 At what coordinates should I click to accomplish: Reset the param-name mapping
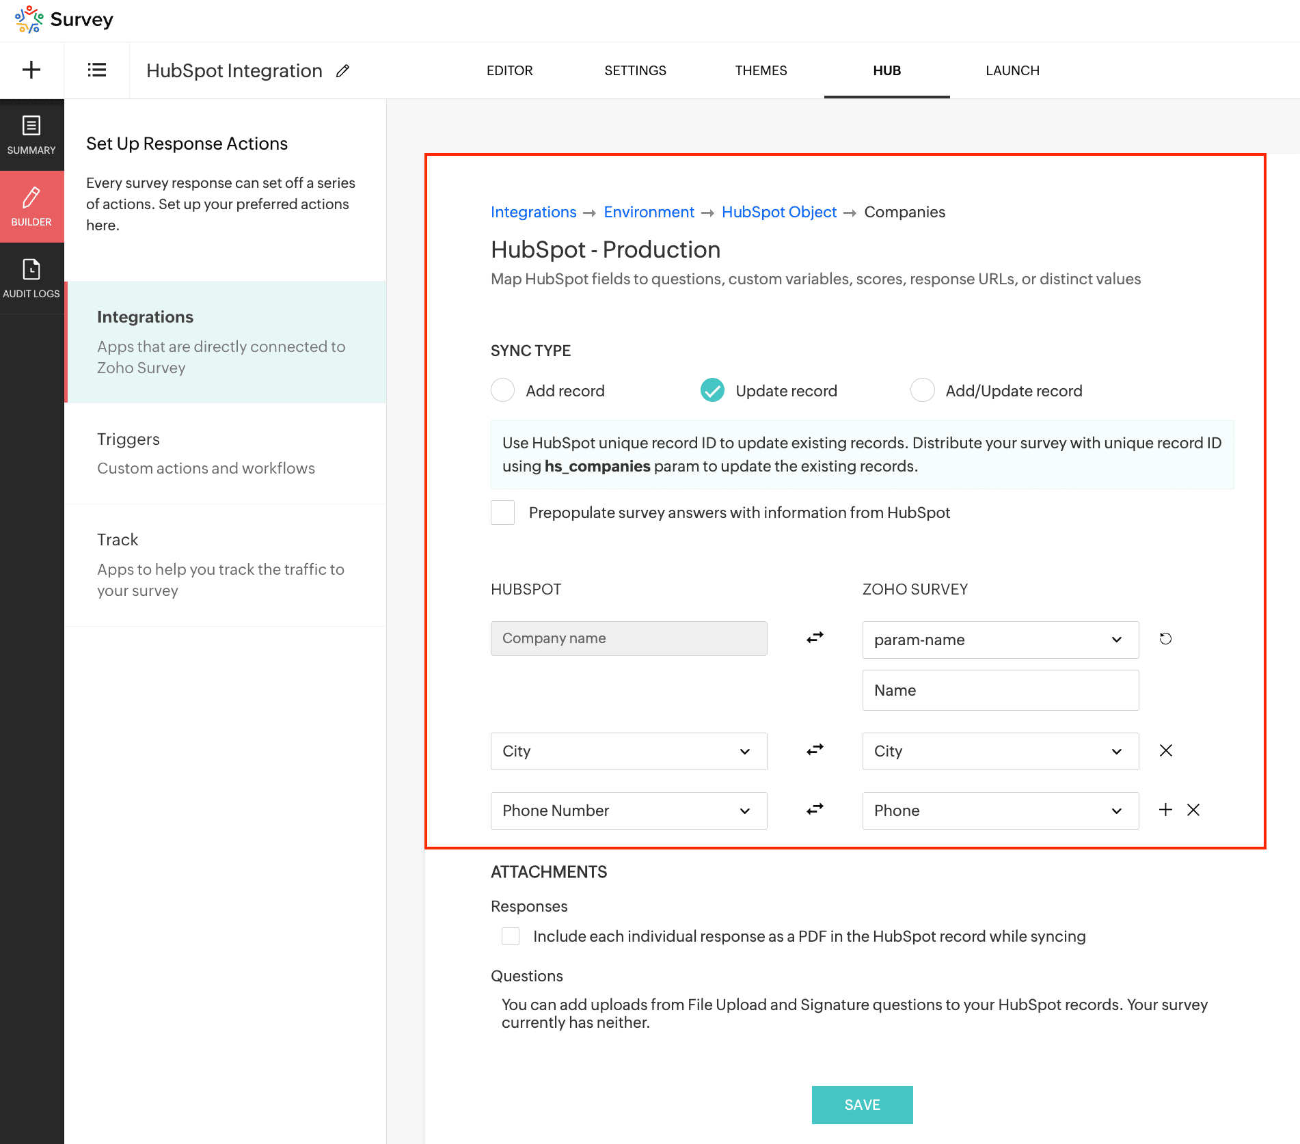coord(1166,638)
